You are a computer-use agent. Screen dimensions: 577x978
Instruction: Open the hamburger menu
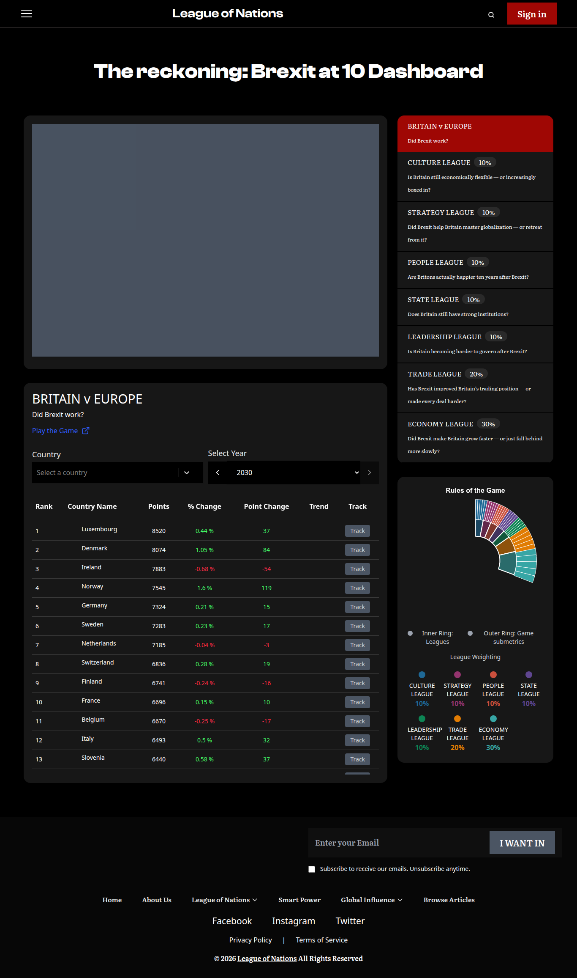27,14
